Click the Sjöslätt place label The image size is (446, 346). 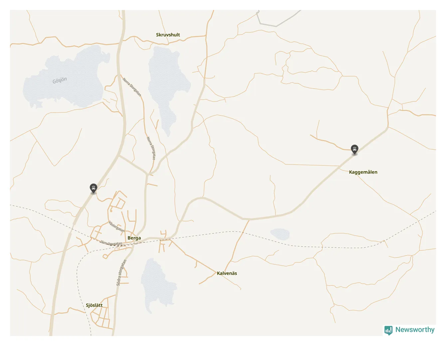pos(94,305)
